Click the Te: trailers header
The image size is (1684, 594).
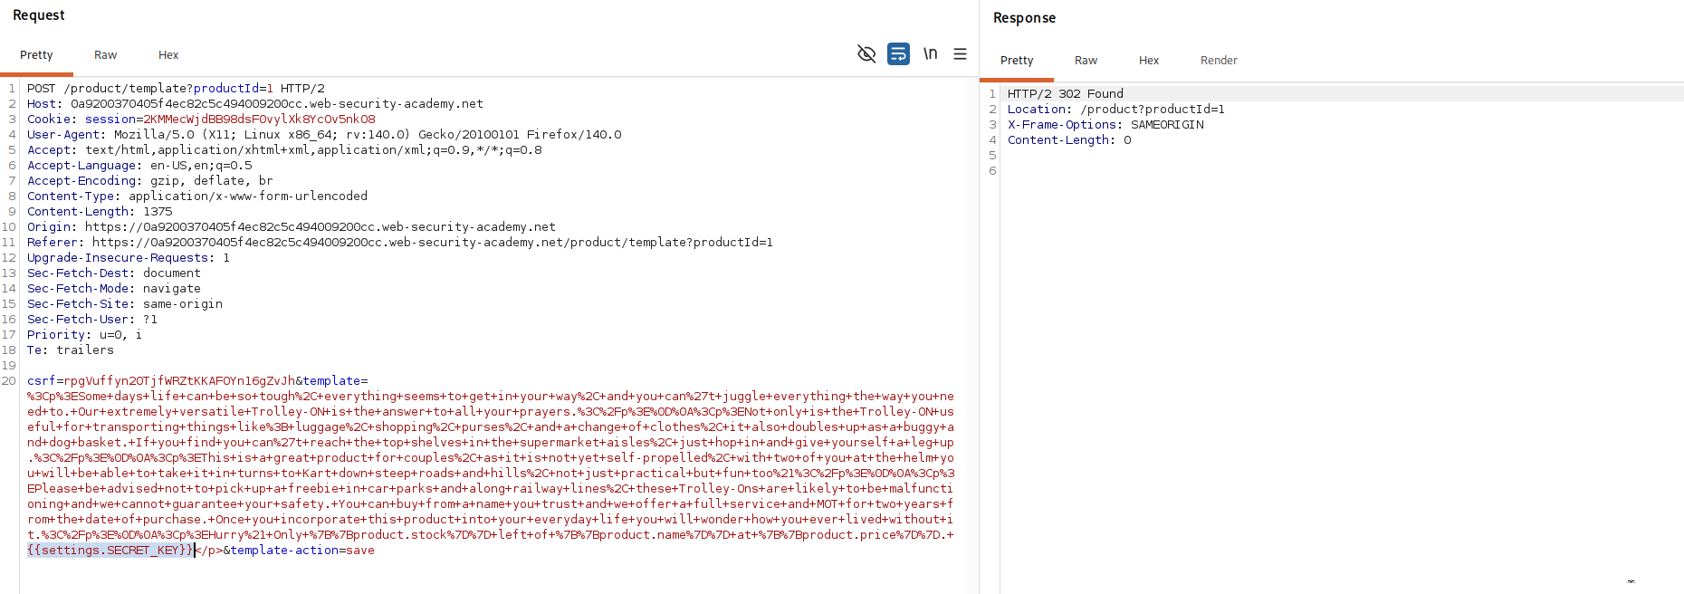click(x=71, y=350)
